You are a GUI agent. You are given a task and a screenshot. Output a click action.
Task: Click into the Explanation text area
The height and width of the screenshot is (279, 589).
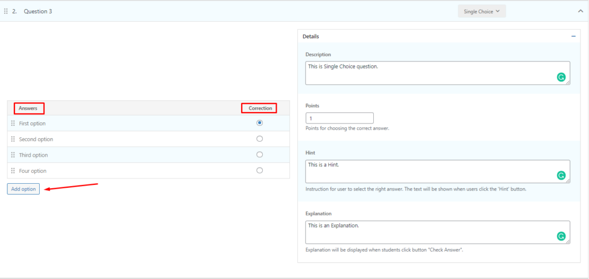click(x=426, y=232)
